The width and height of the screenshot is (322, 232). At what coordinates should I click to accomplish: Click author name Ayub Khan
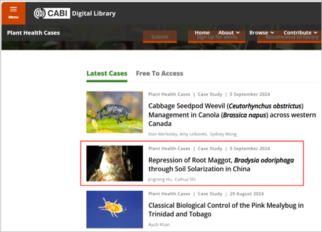pyautogui.click(x=159, y=224)
